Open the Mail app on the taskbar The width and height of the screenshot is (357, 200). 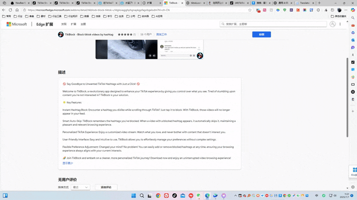click(x=183, y=196)
